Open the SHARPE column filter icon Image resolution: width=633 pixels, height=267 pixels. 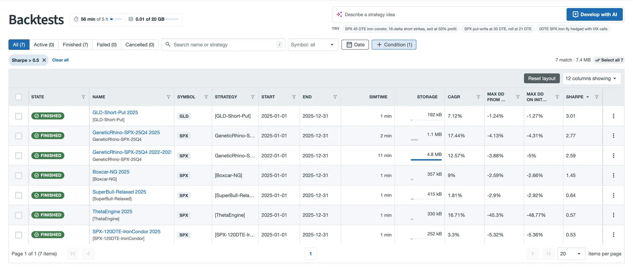[x=597, y=97]
